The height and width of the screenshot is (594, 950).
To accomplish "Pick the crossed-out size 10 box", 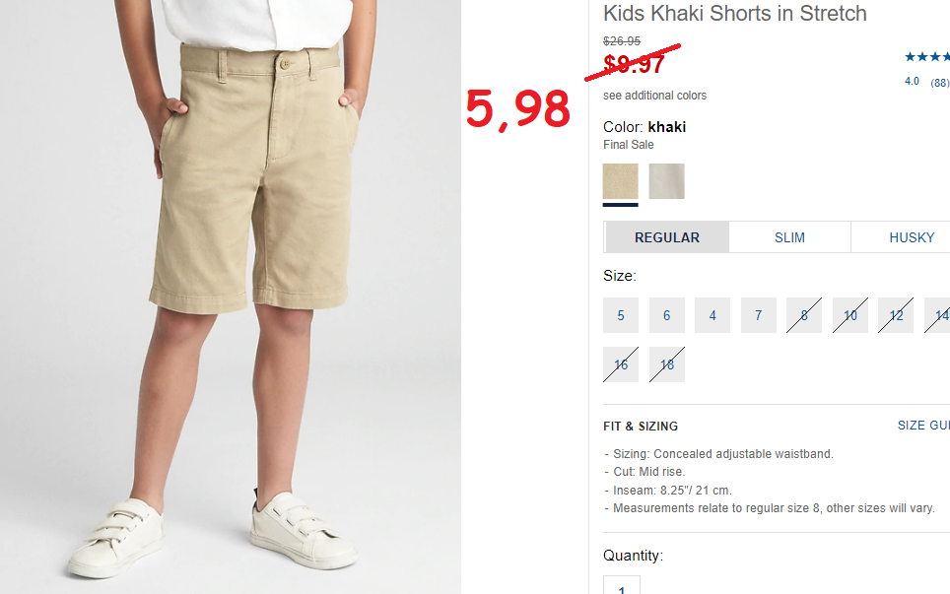I will click(x=850, y=315).
